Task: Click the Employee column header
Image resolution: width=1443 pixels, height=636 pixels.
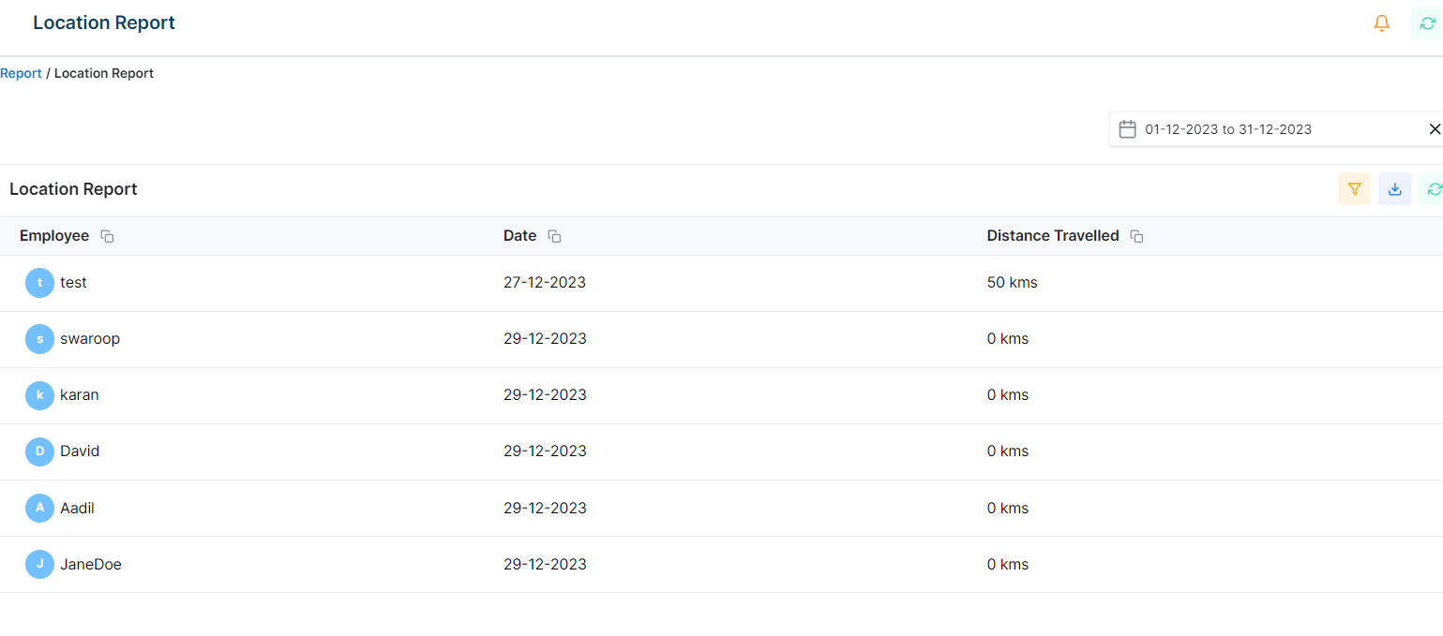Action: [x=54, y=236]
